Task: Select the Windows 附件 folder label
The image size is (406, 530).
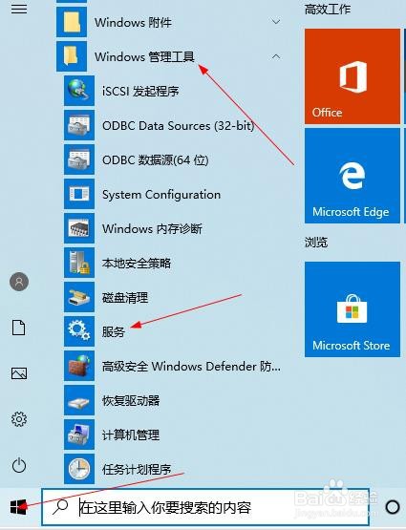Action: pyautogui.click(x=133, y=23)
